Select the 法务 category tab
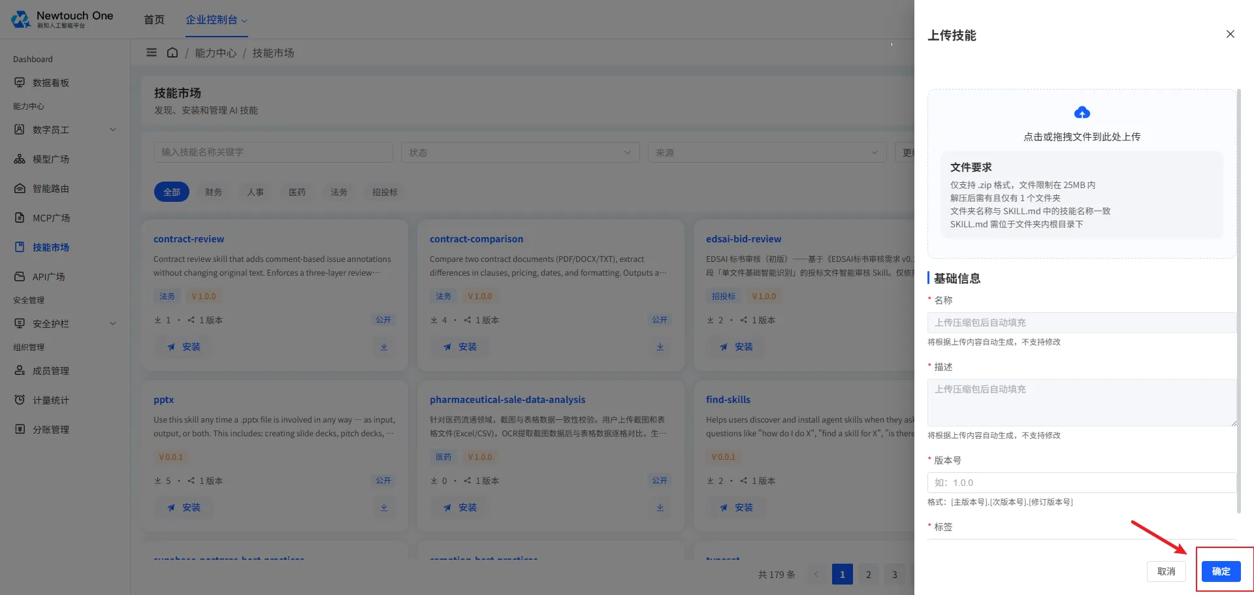The height and width of the screenshot is (595, 1254). tap(339, 192)
